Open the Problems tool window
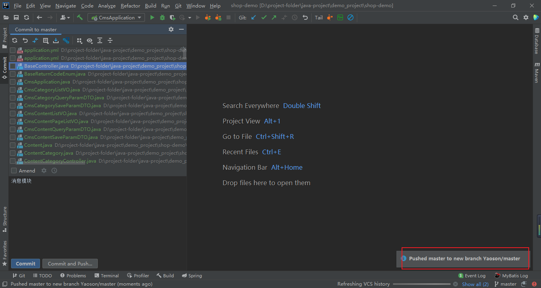This screenshot has width=541, height=288. pyautogui.click(x=73, y=276)
